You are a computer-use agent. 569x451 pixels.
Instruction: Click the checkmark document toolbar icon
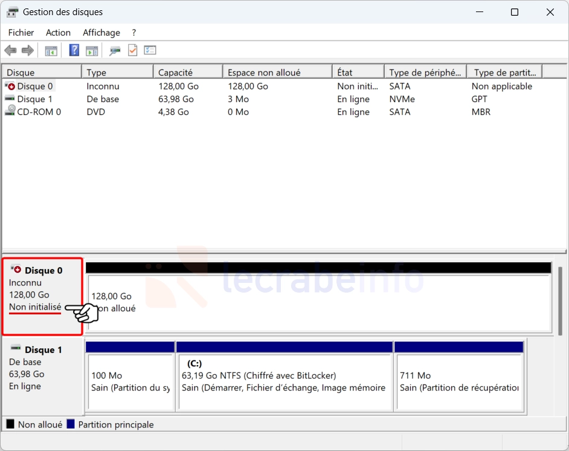coord(132,51)
